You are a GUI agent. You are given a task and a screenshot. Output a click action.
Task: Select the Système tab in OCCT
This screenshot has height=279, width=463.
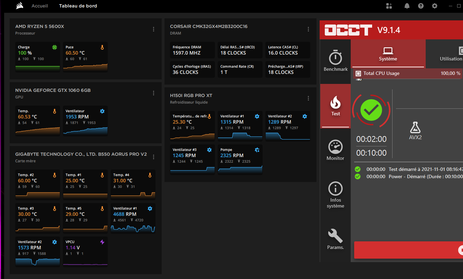pos(388,54)
